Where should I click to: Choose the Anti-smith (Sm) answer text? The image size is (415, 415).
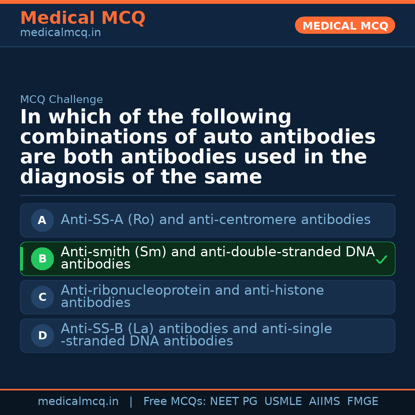pyautogui.click(x=217, y=258)
